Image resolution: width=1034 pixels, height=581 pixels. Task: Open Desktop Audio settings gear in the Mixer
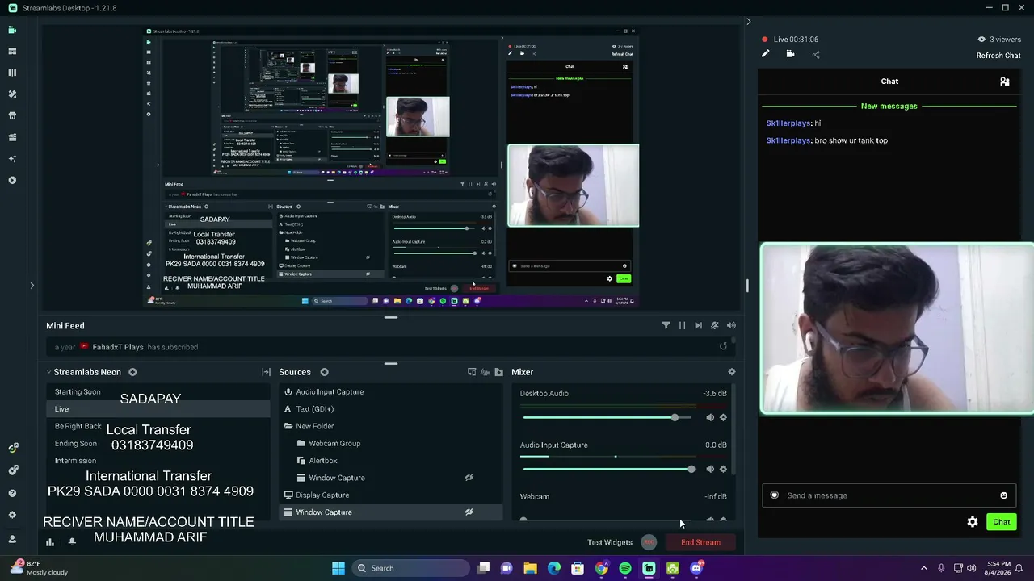723,417
